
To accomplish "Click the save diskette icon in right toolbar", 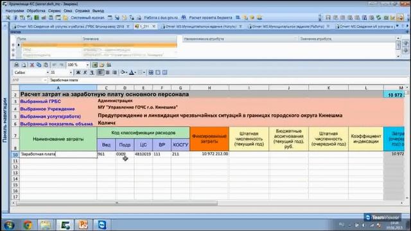I will click(x=328, y=18).
